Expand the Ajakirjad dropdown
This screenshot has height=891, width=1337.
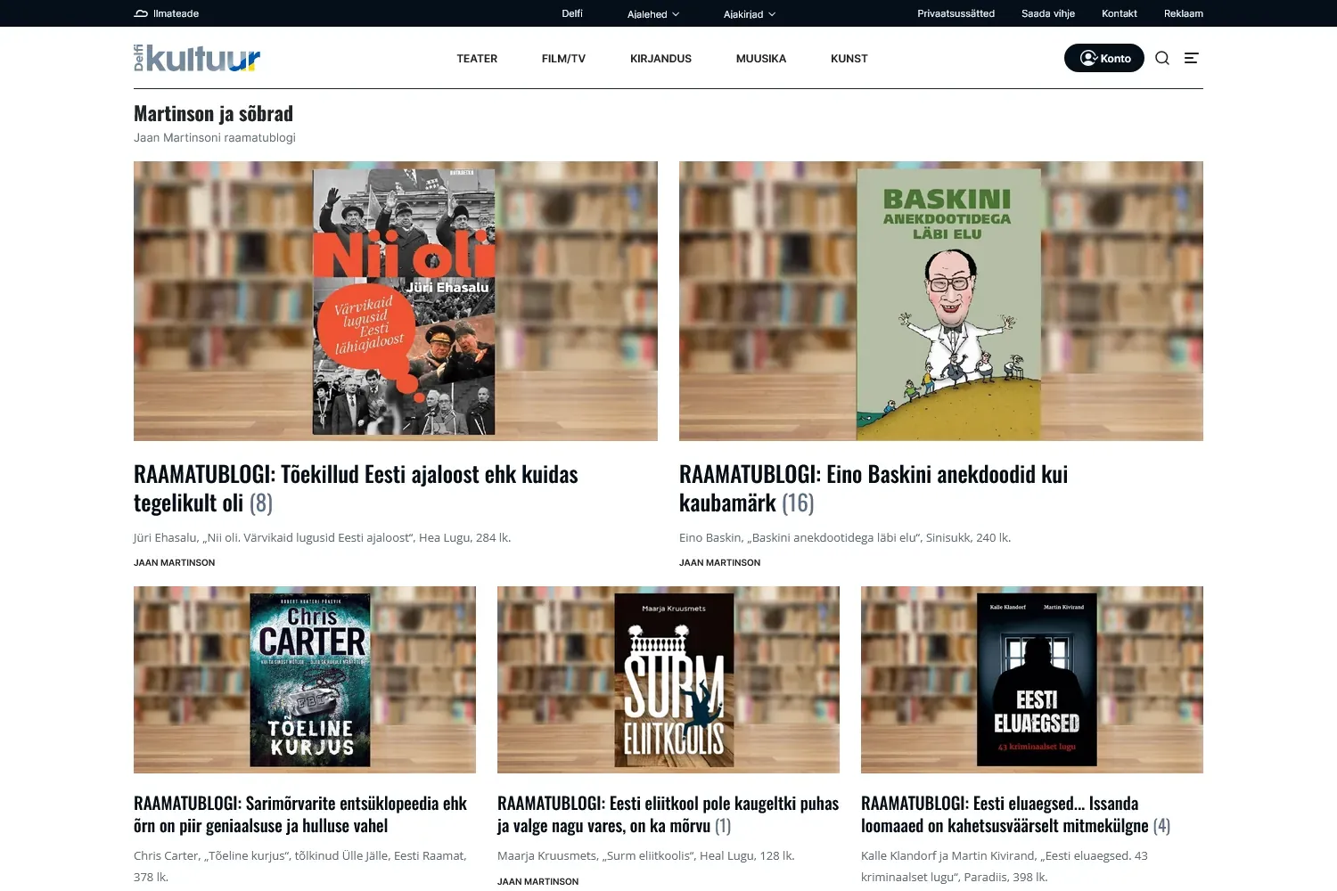749,14
